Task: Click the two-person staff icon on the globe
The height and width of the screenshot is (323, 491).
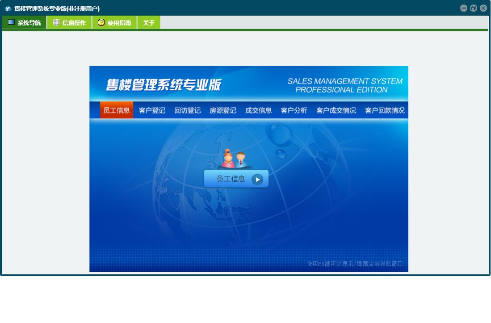Action: tap(235, 159)
